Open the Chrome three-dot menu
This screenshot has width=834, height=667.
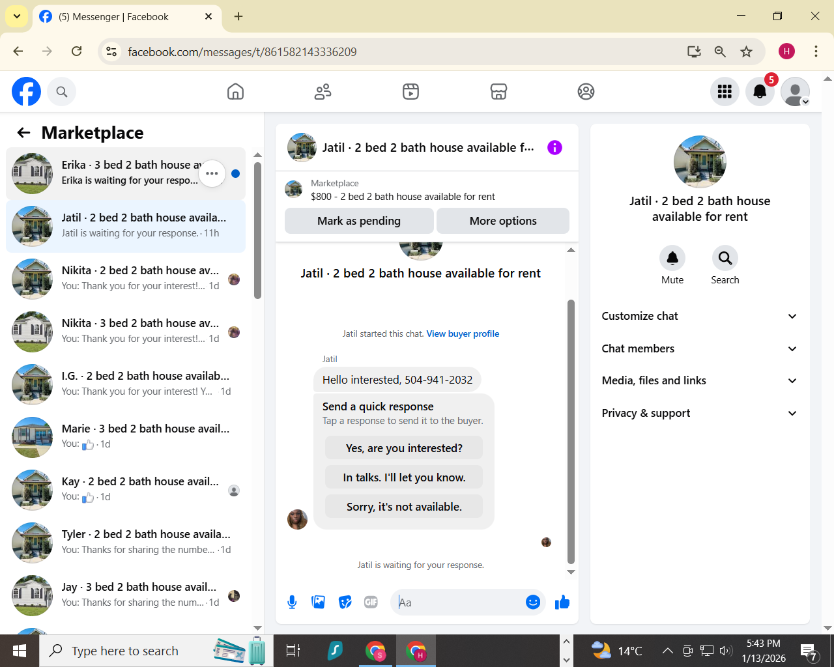pyautogui.click(x=816, y=51)
